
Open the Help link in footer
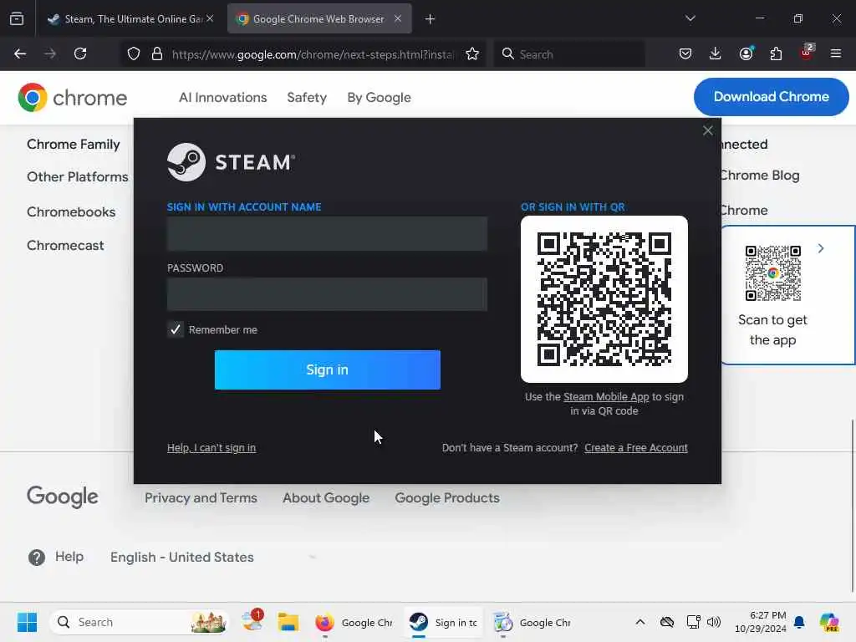[56, 557]
